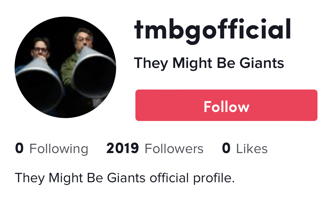The height and width of the screenshot is (207, 335).
Task: Open the Followers list label
Action: pos(174,148)
